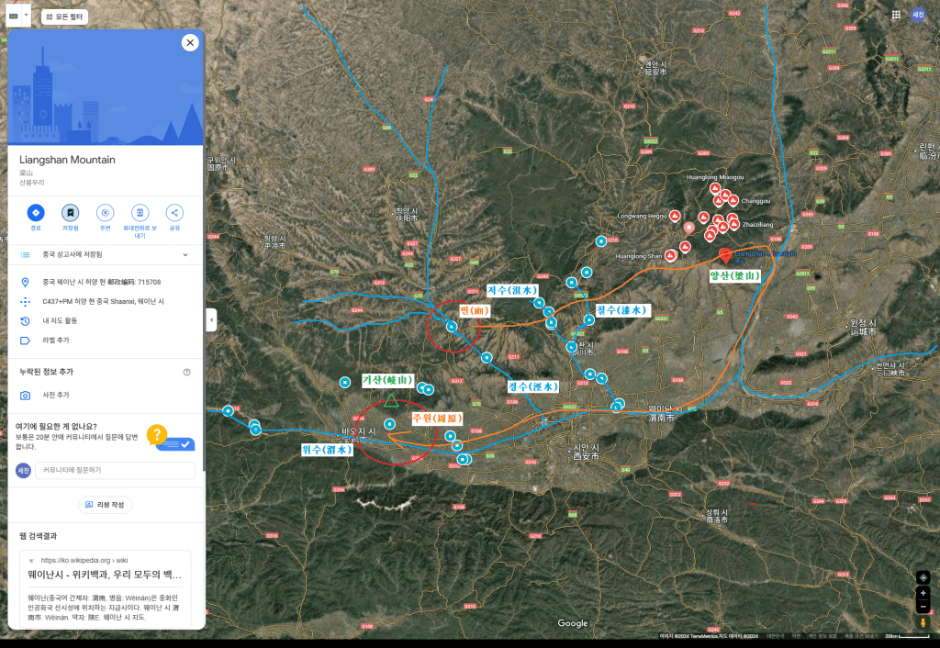Click the 저장됨 saved bookmark icon
The height and width of the screenshot is (648, 940).
[70, 213]
